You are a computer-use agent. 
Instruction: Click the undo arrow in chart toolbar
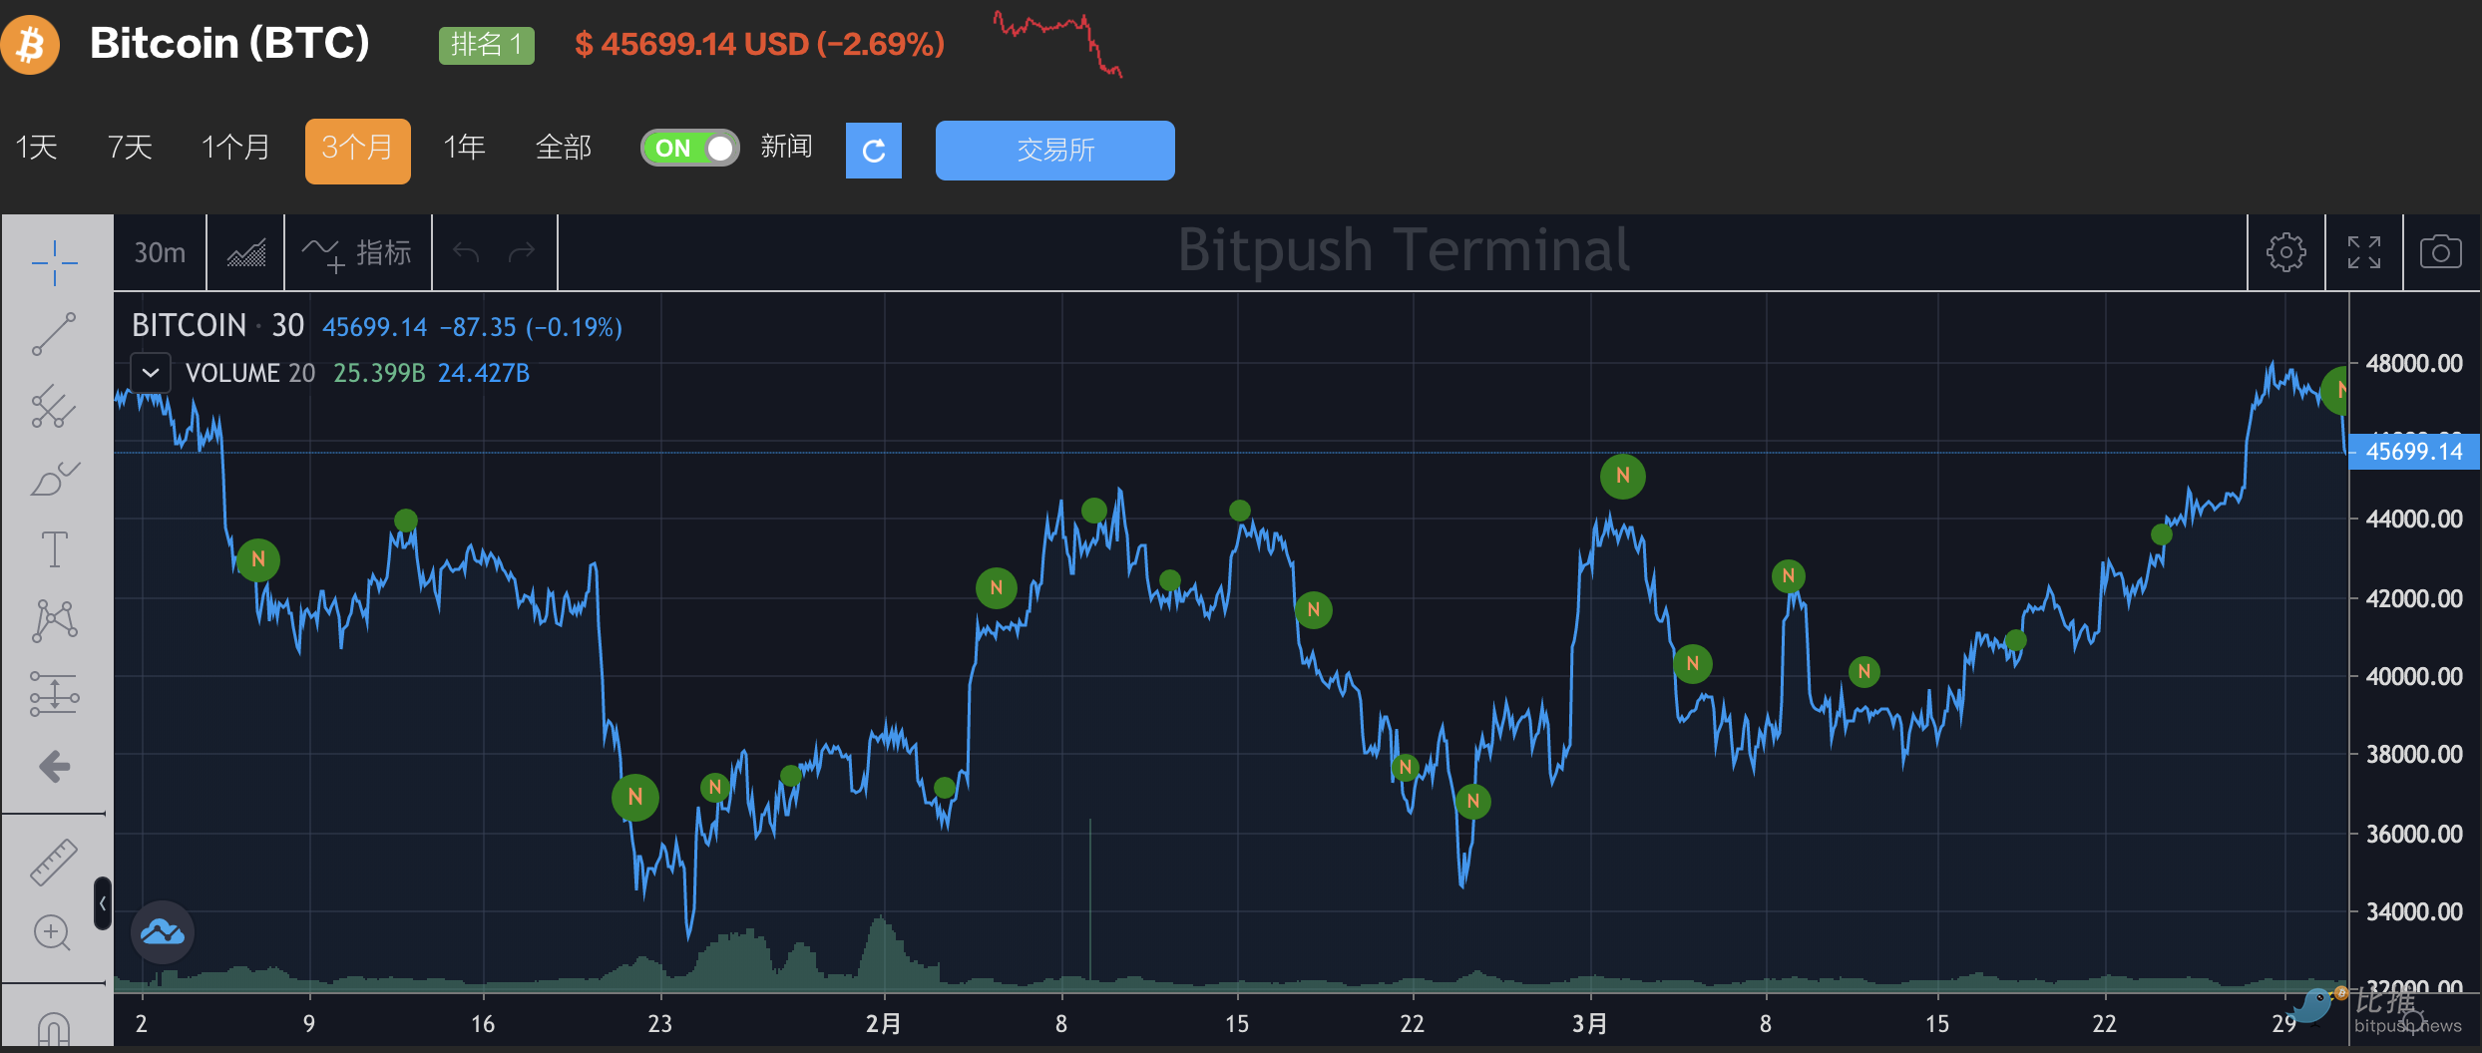pyautogui.click(x=466, y=253)
